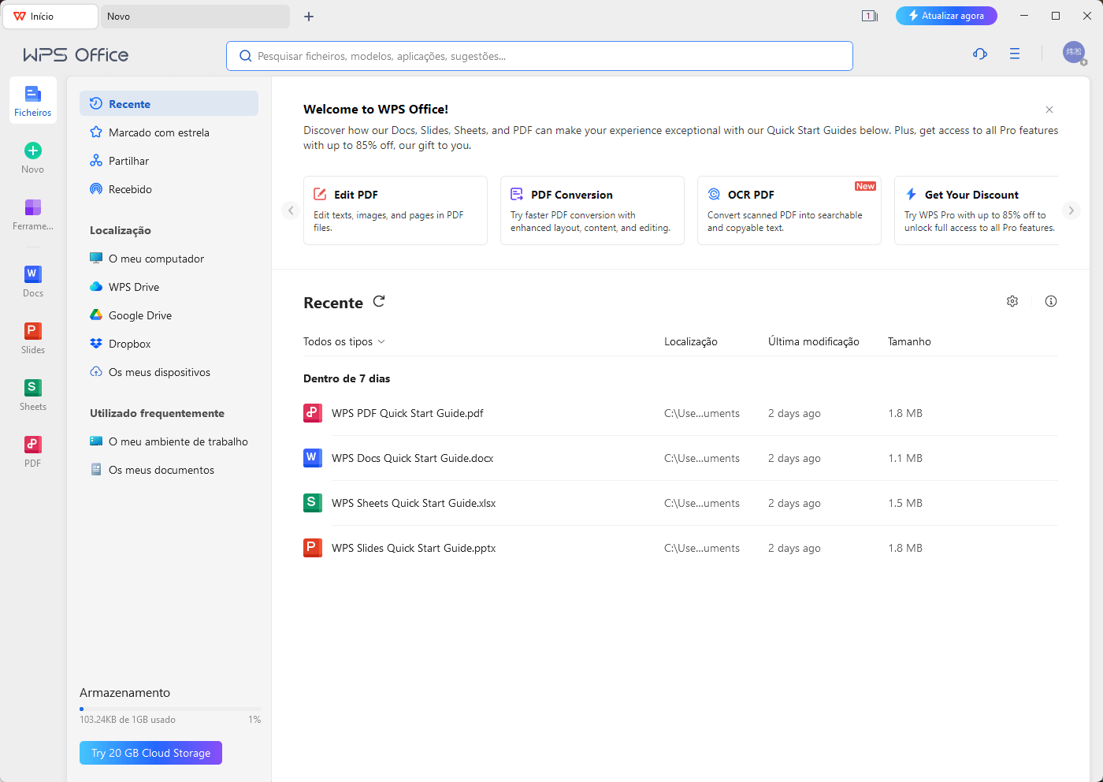
Task: Open the Ferramentas apps icon
Action: pos(33,207)
